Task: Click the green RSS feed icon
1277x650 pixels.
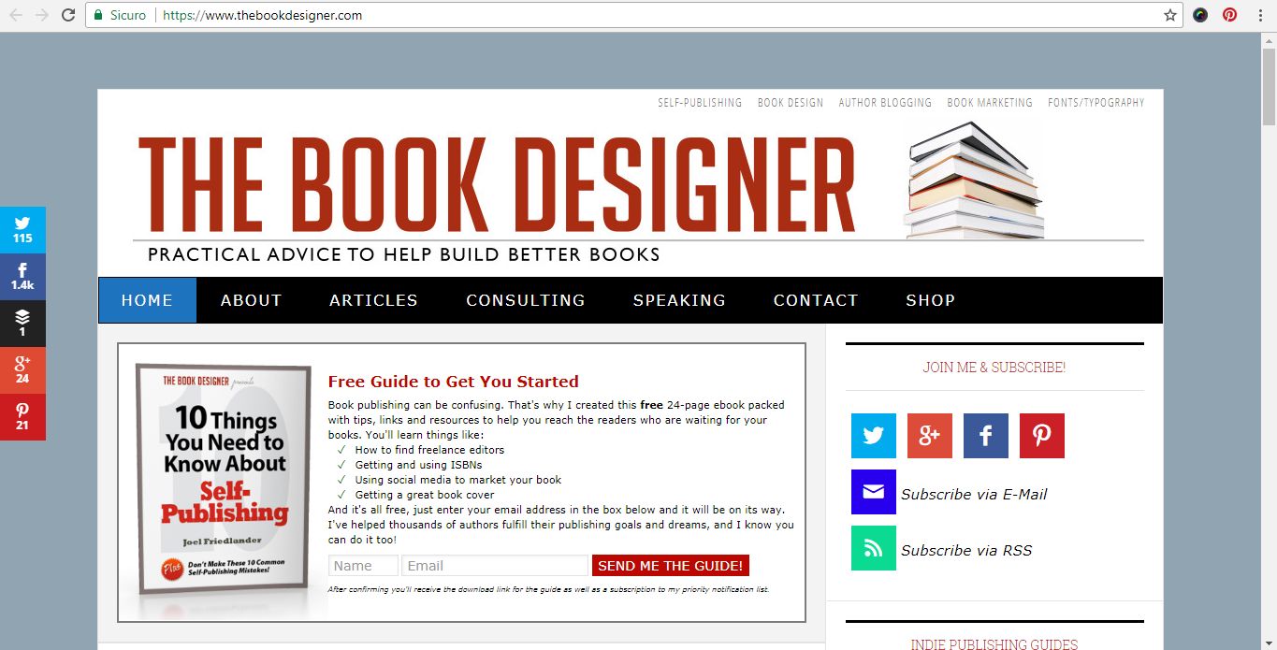Action: coord(874,548)
